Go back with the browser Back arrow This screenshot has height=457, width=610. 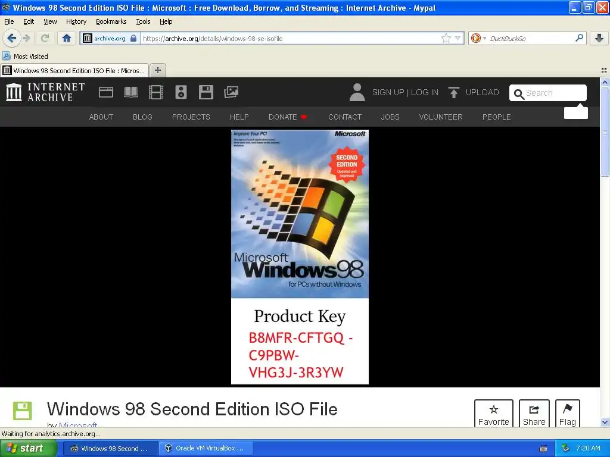pos(12,38)
